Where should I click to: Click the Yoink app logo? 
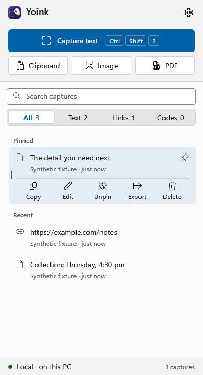pyautogui.click(x=15, y=12)
